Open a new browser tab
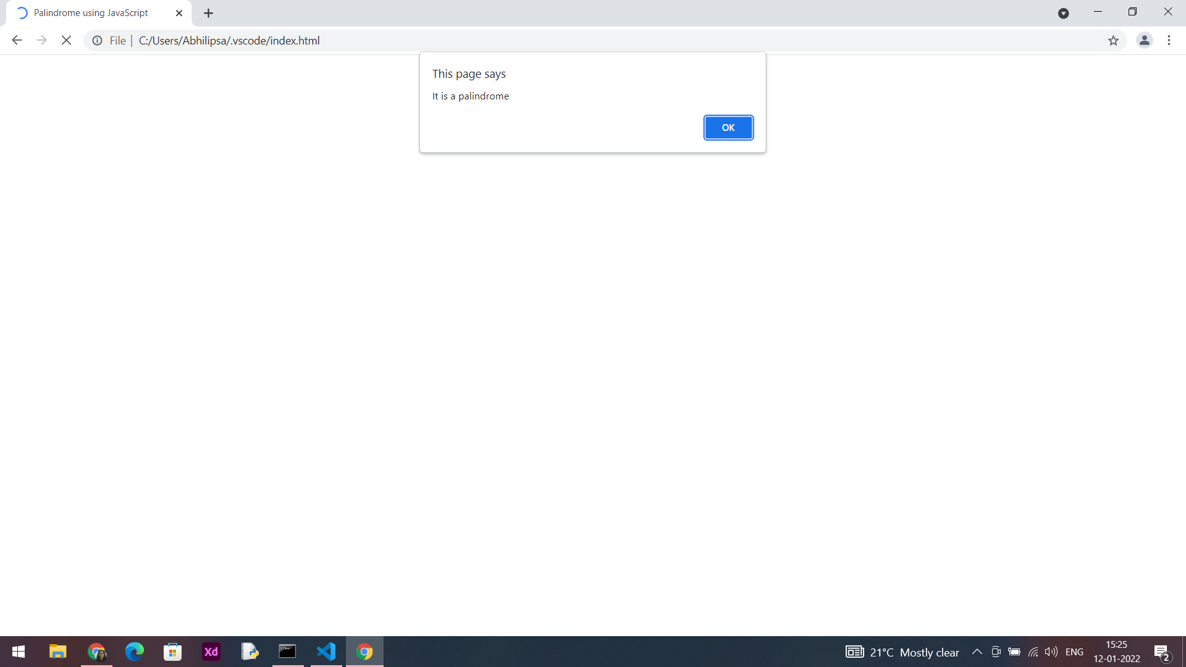 (208, 12)
